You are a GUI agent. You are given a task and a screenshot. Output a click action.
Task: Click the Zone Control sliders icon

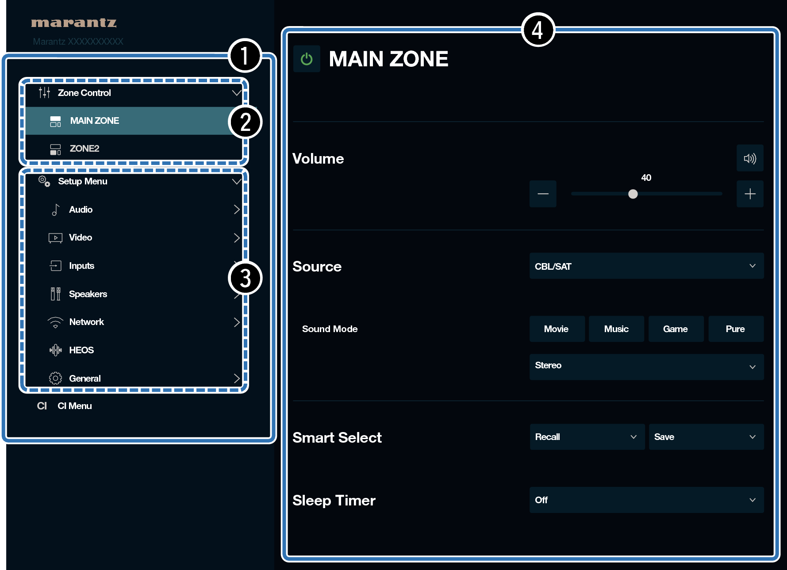(x=44, y=93)
